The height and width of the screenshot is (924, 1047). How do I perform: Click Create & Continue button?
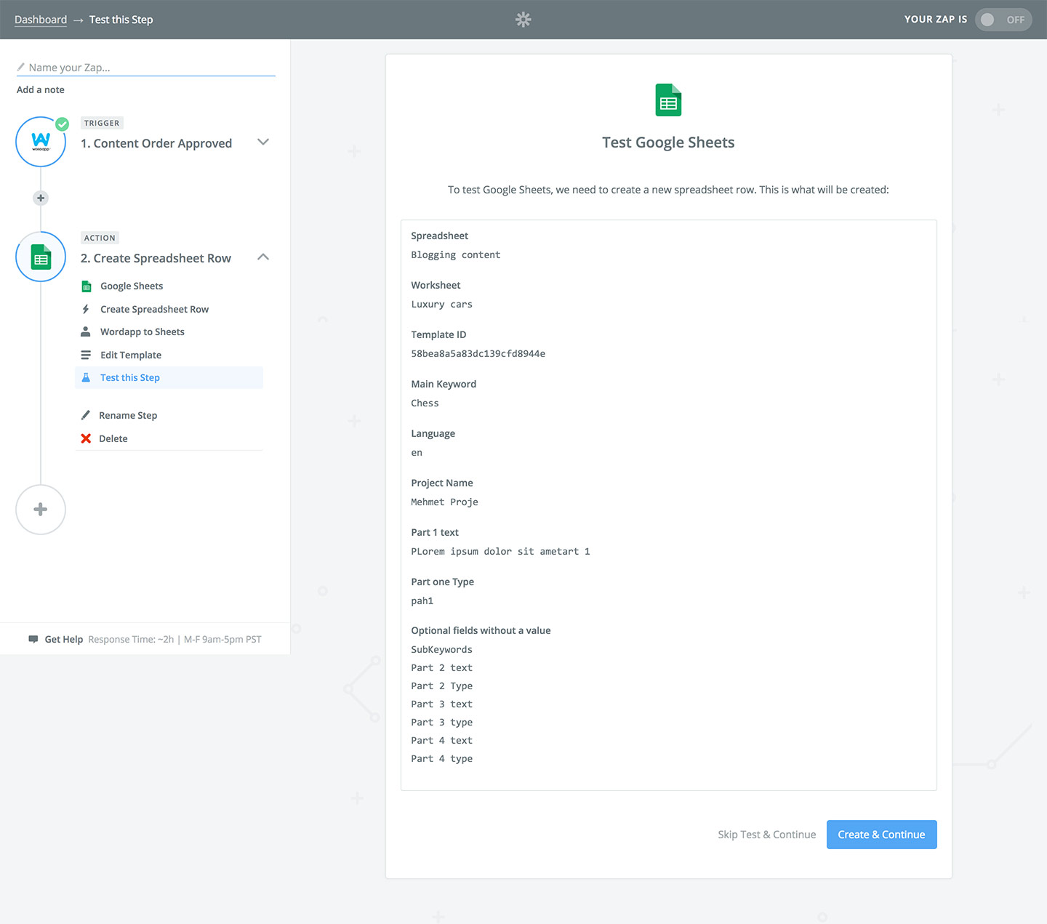coord(881,835)
